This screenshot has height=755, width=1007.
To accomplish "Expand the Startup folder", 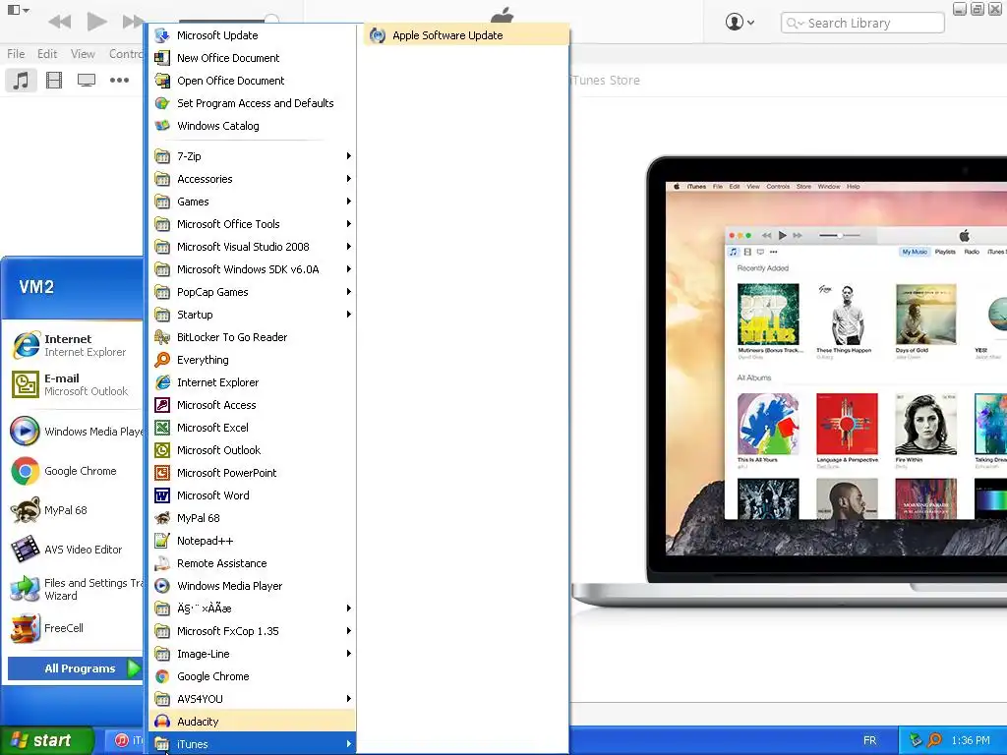I will 252,314.
